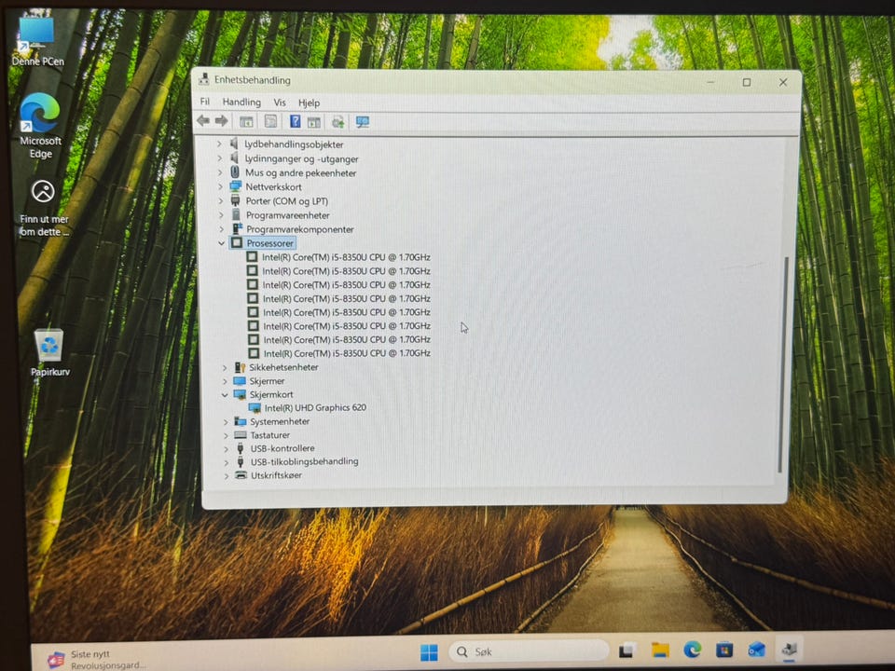Screen dimensions: 895x671
Task: Open the Siste nytt news widget
Action: (95, 659)
